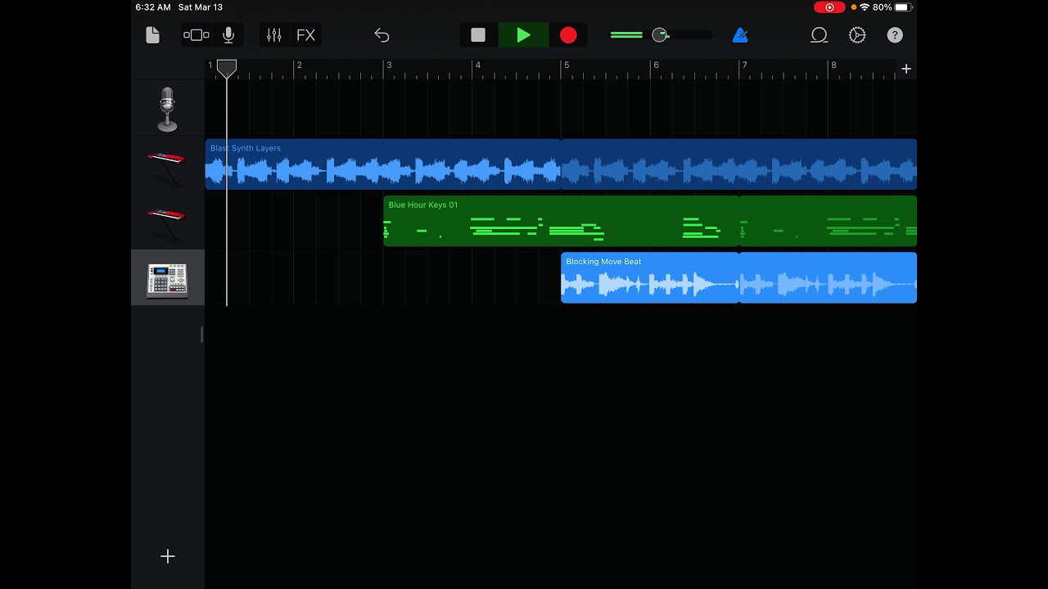
Task: Add song section plus on ruler
Action: click(906, 70)
